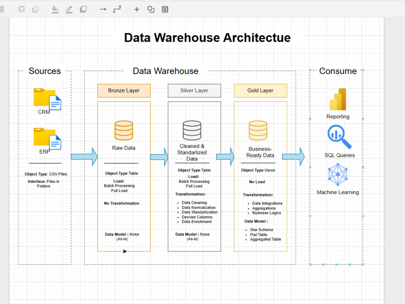Screen dimensions: 405x304
Task: Select the Power BI Reporting icon
Action: (x=338, y=99)
